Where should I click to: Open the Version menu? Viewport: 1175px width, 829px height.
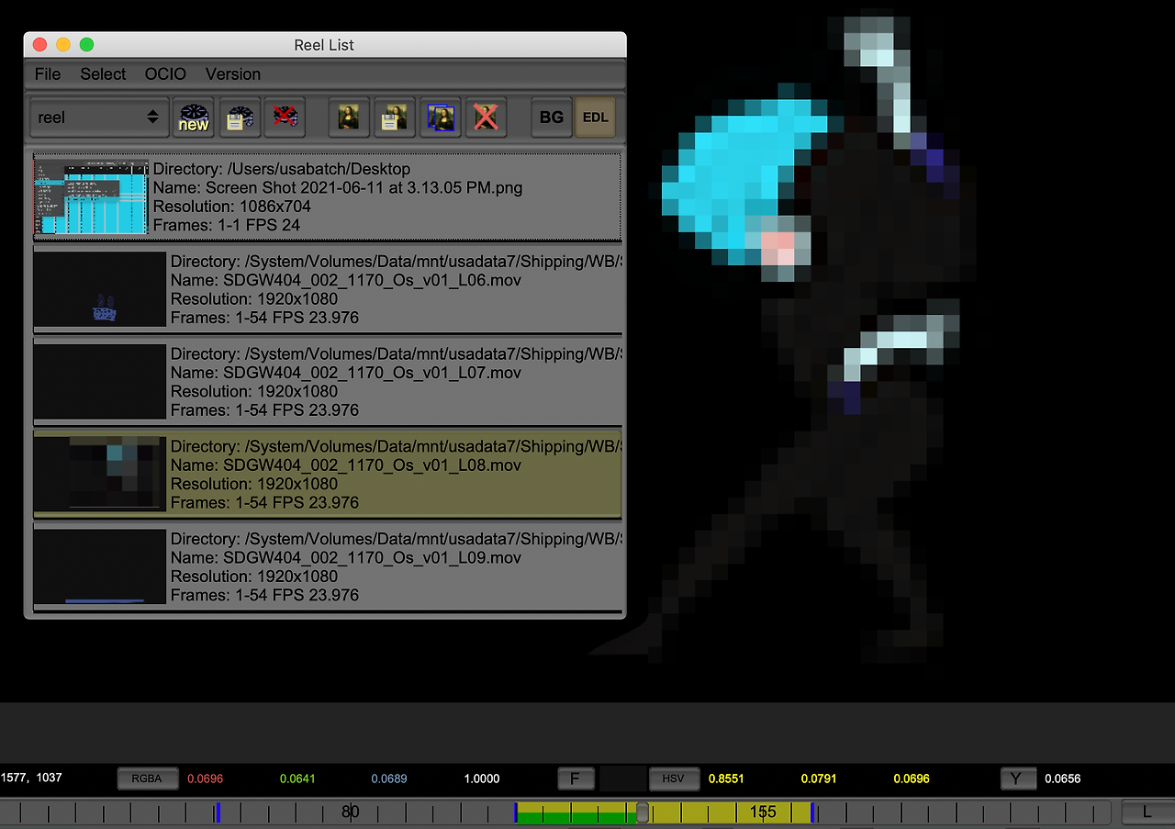pyautogui.click(x=232, y=74)
